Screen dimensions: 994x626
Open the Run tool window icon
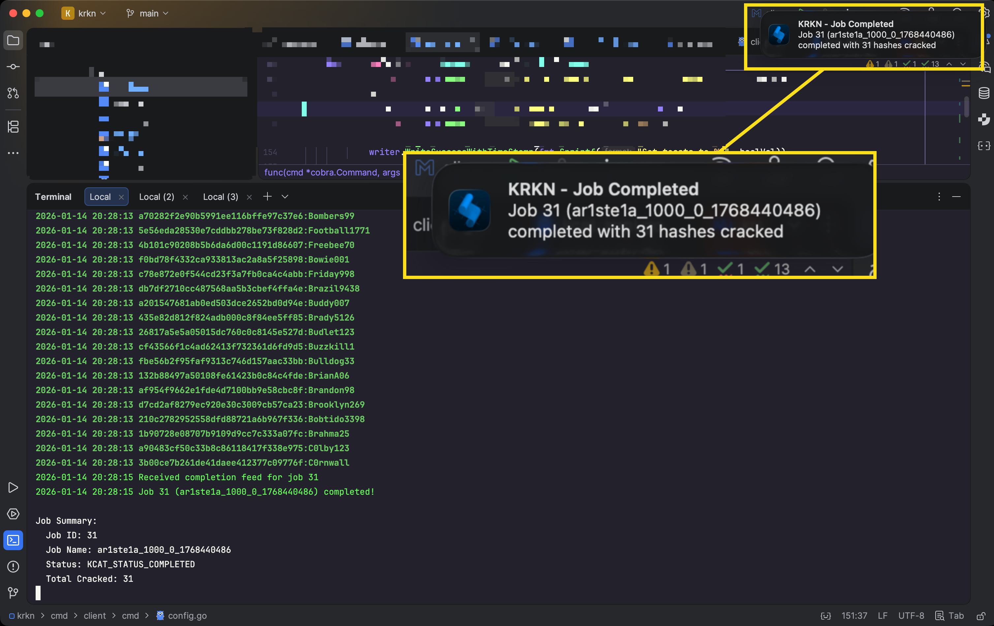(13, 488)
